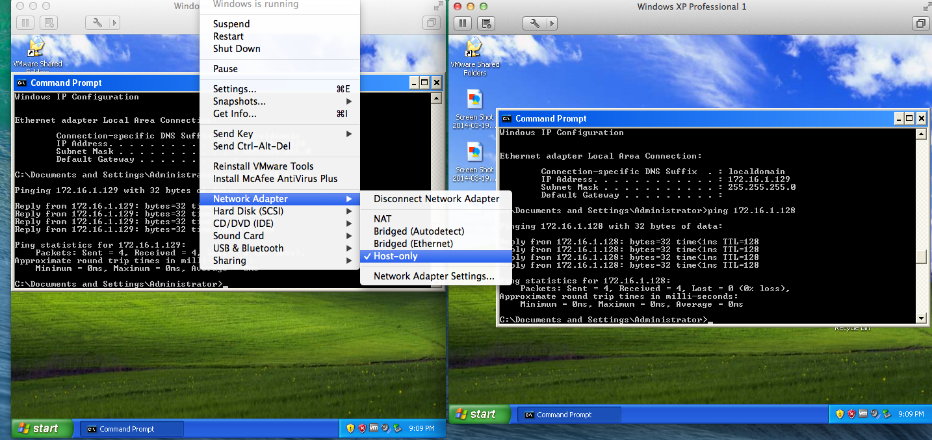Click unity view button in Windows XP Professional 1
The width and height of the screenshot is (932, 440).
click(x=920, y=23)
